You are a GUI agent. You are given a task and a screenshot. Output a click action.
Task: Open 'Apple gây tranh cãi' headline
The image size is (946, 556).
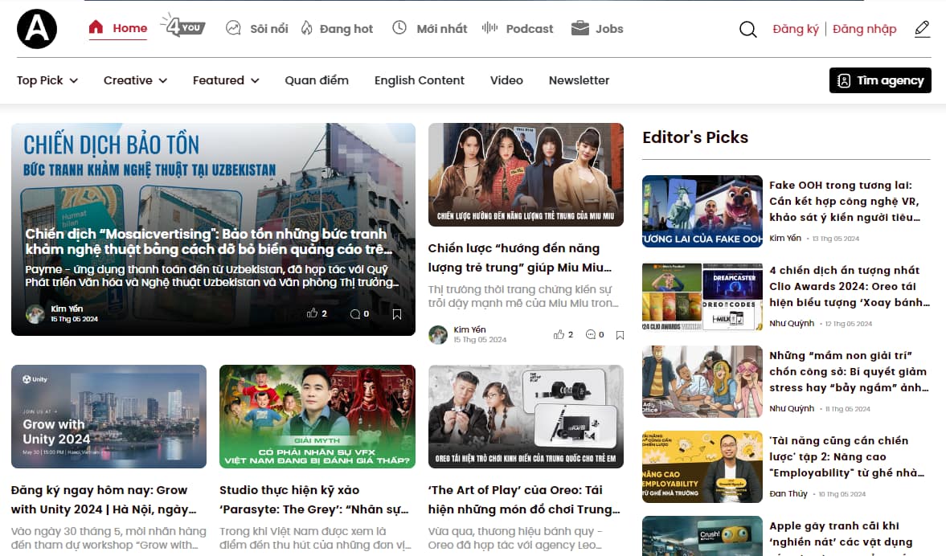(841, 537)
